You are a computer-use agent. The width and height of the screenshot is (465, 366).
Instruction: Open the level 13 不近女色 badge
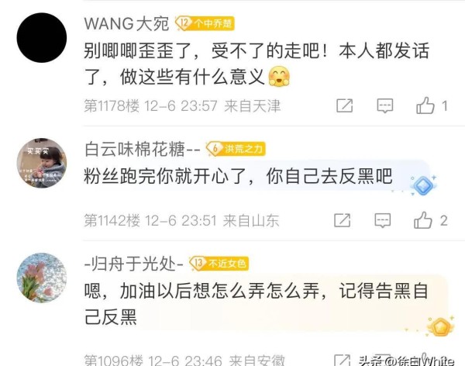click(x=219, y=264)
